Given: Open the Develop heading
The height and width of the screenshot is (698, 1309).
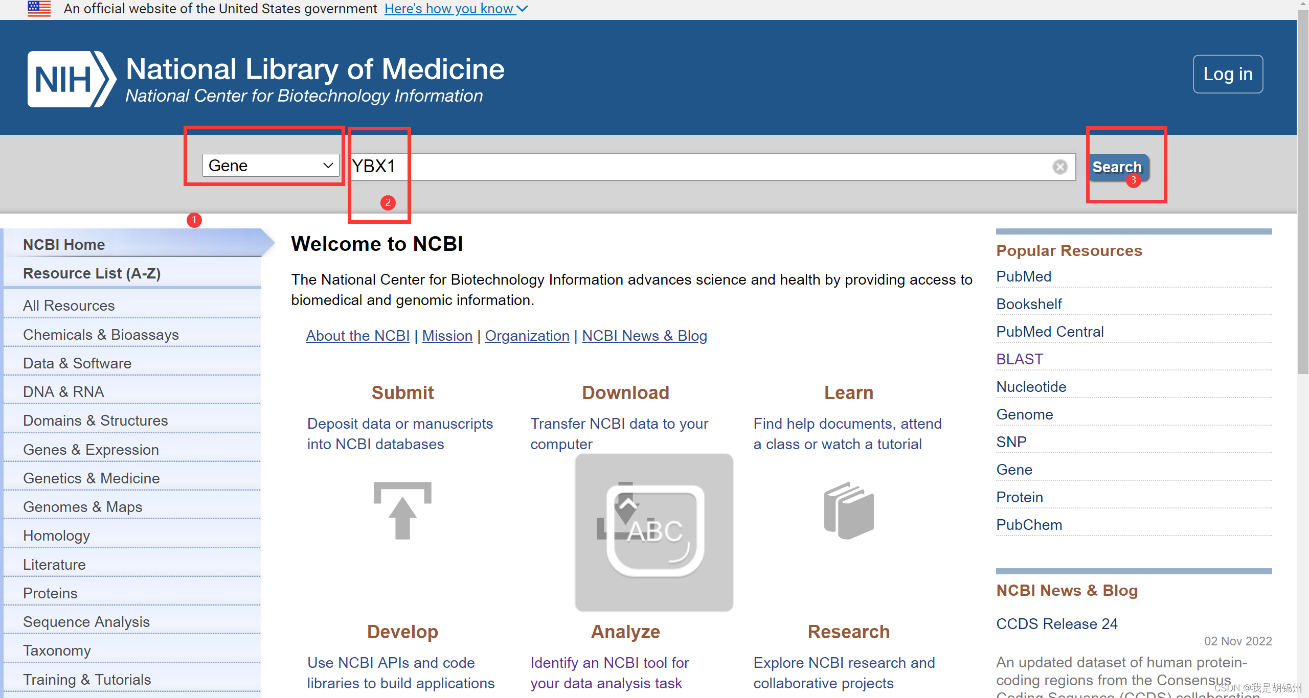Looking at the screenshot, I should (x=402, y=632).
